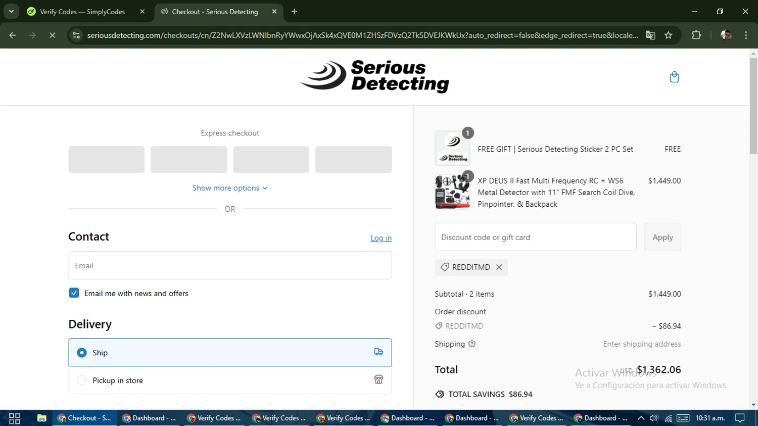The height and width of the screenshot is (426, 758).
Task: Stop loading the page
Action: (52, 35)
